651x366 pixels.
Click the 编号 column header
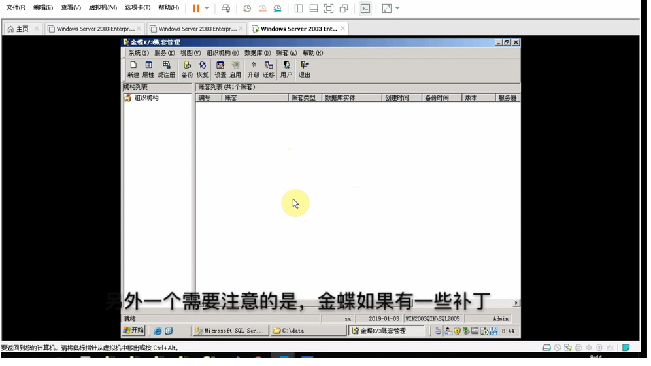click(x=209, y=98)
